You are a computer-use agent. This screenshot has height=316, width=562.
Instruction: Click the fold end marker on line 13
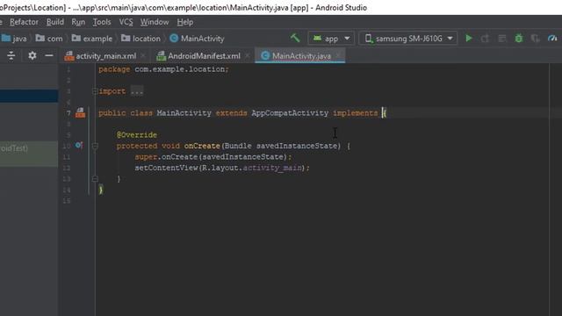coord(95,178)
